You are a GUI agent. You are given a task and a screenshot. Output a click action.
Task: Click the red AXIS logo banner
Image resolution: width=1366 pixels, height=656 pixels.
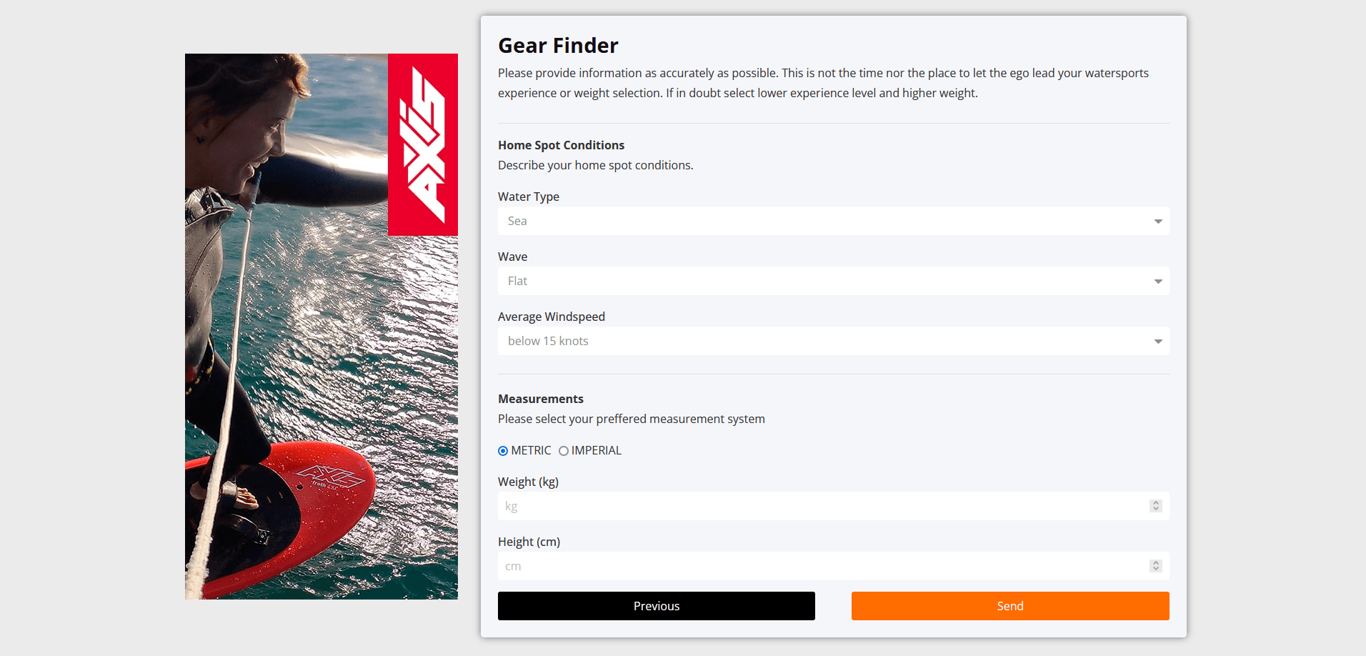click(423, 144)
